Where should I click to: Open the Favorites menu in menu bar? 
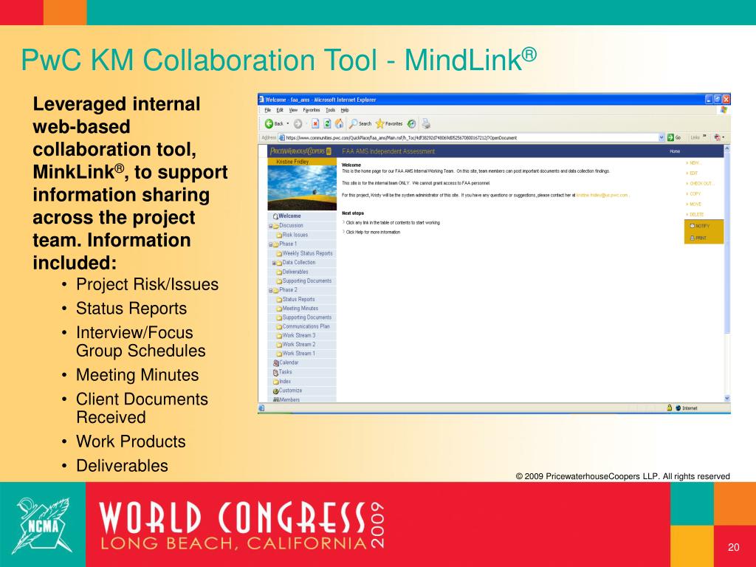(312, 110)
